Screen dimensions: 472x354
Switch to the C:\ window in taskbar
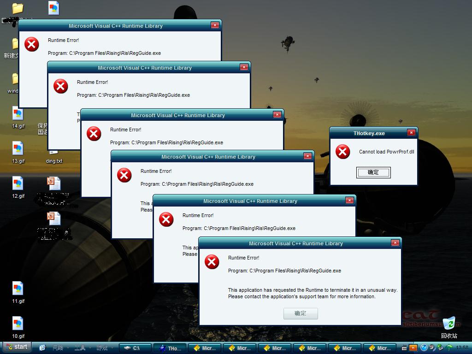point(135,348)
